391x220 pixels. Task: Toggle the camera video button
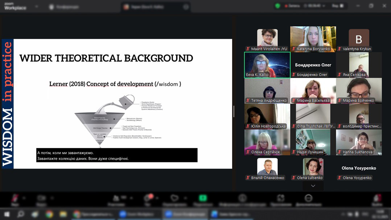pyautogui.click(x=41, y=199)
